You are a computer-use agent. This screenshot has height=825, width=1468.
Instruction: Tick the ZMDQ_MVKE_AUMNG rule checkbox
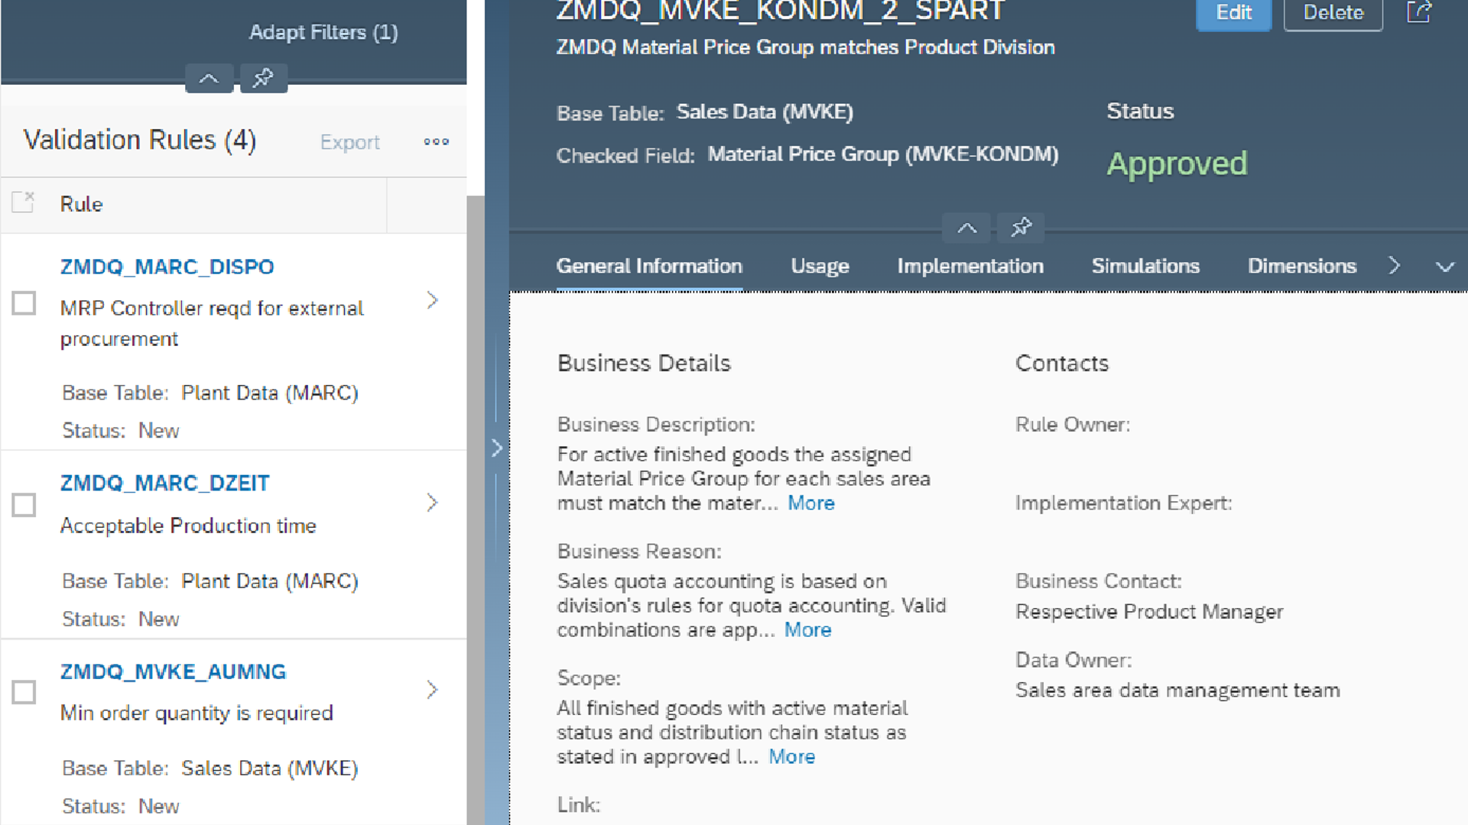click(x=24, y=692)
